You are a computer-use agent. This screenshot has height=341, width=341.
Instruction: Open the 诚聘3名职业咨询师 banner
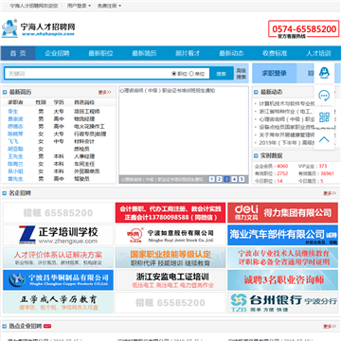[x=282, y=280]
